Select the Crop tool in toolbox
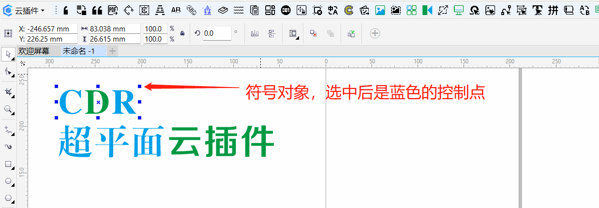Image resolution: width=599 pixels, height=208 pixels. click(x=8, y=91)
